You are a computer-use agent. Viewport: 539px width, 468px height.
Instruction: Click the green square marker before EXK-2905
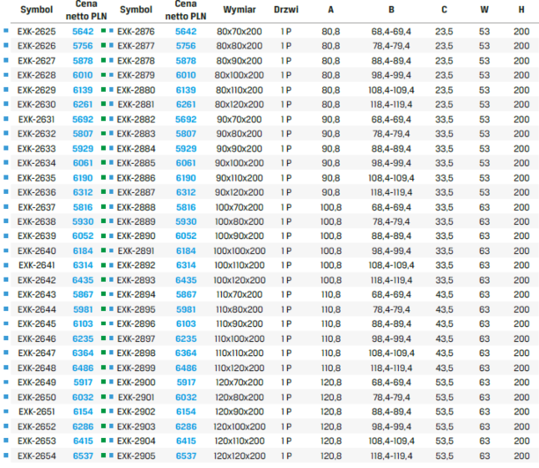[x=103, y=455]
